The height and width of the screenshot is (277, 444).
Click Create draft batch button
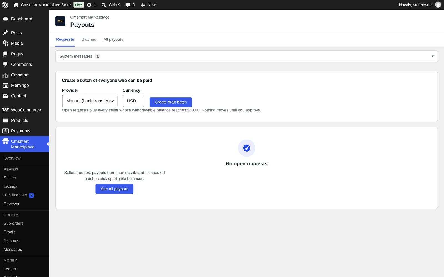171,102
